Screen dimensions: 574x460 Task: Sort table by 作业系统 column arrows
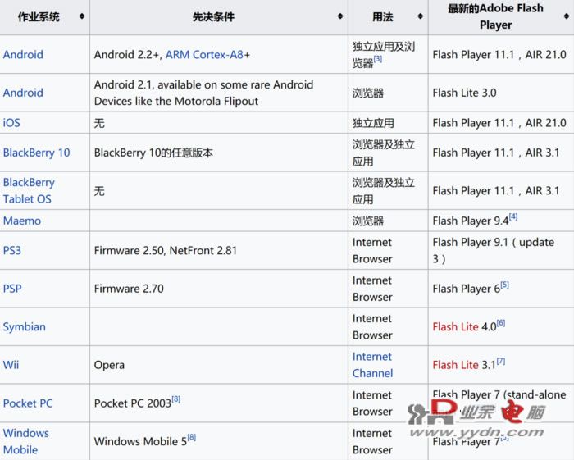click(x=82, y=16)
